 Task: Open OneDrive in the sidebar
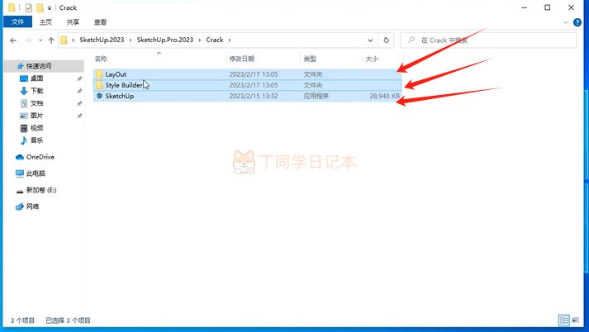tap(40, 157)
